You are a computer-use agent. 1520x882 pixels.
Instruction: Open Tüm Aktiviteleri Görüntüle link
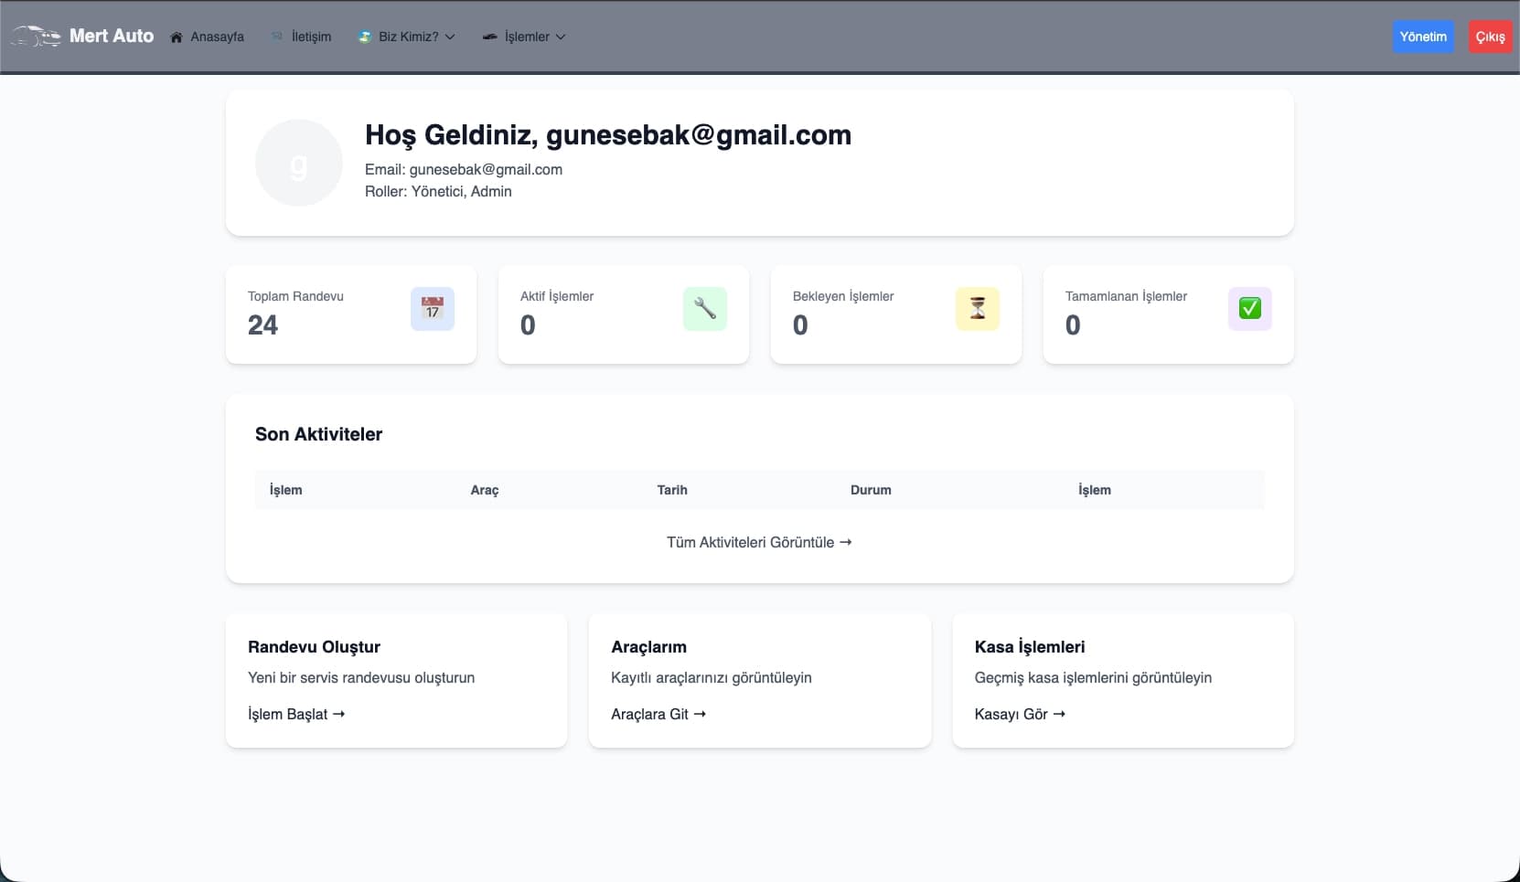pyautogui.click(x=759, y=542)
